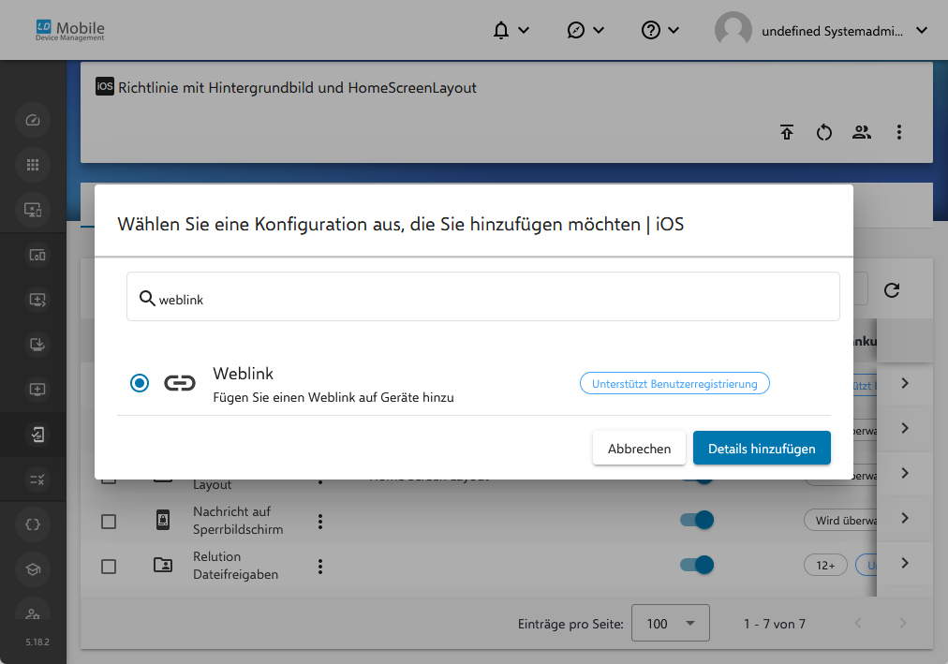The width and height of the screenshot is (948, 664).
Task: Expand the user account dropdown arrow
Action: [x=922, y=30]
